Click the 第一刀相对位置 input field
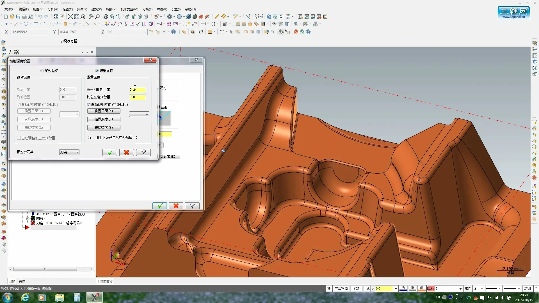The width and height of the screenshot is (539, 303). [137, 90]
